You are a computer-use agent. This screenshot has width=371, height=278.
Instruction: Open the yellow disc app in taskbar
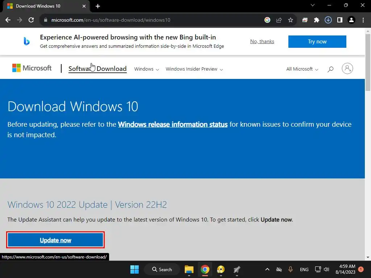pos(221,269)
